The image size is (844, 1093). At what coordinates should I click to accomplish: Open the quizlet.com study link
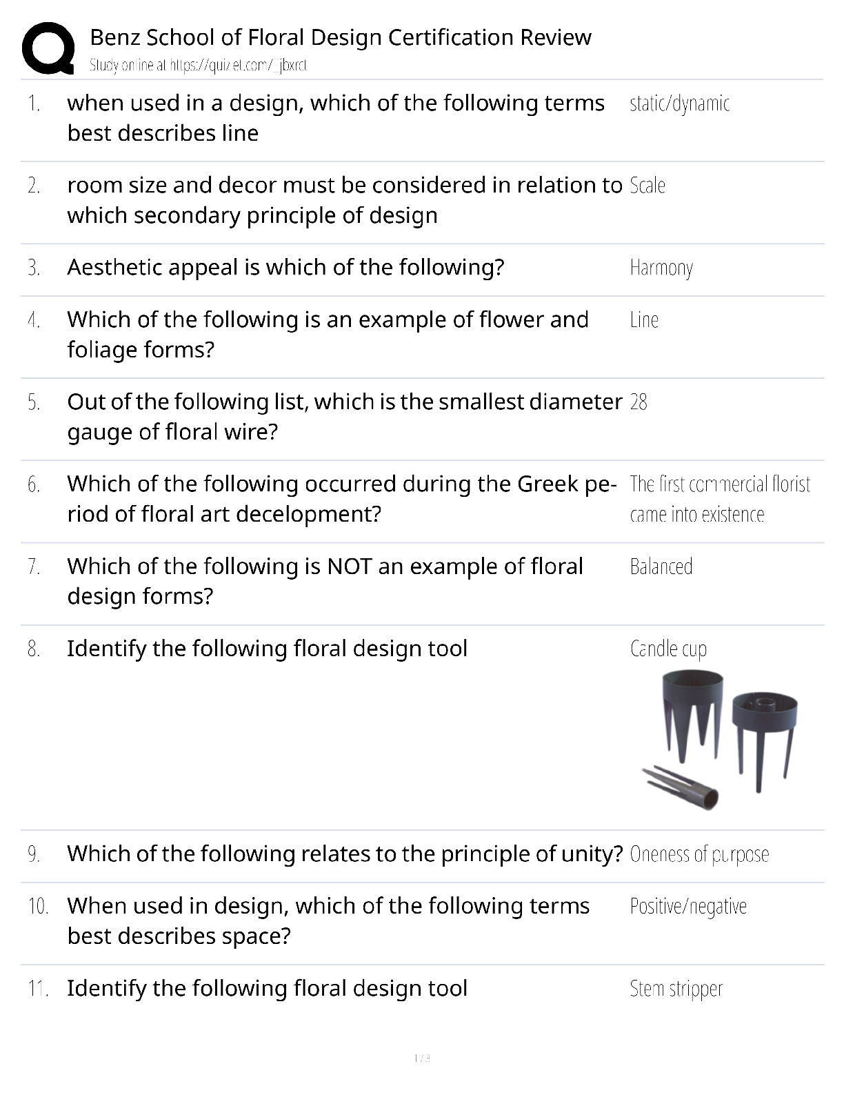tap(198, 66)
